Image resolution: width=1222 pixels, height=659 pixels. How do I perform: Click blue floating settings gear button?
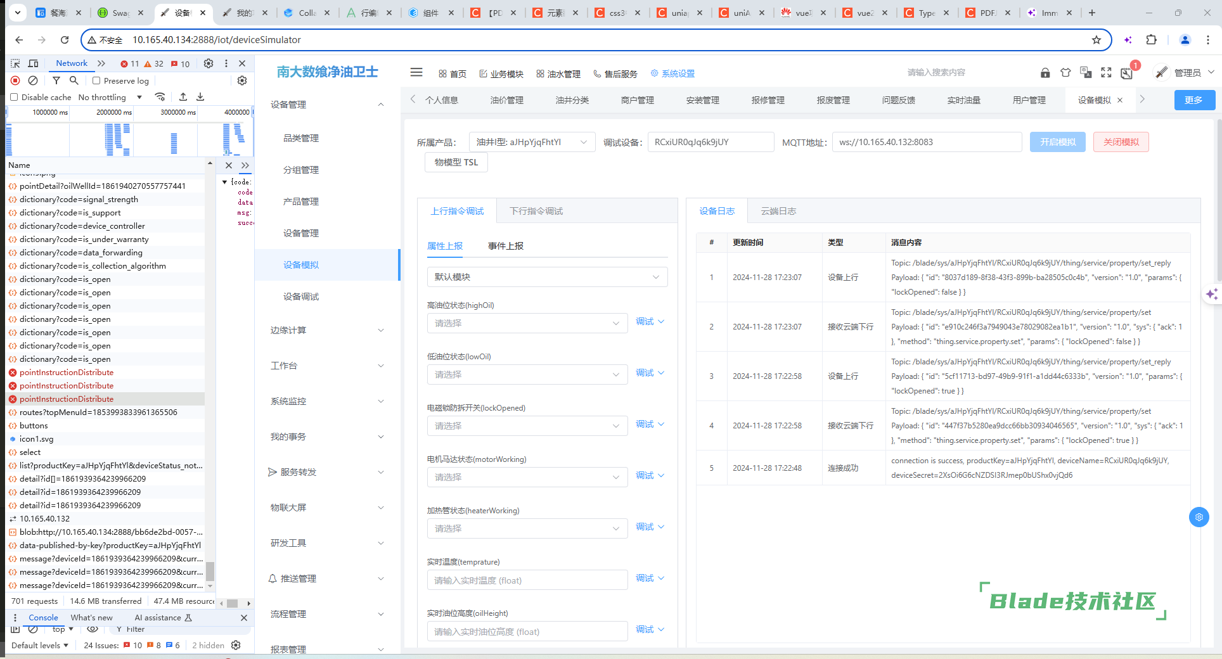tap(1199, 517)
